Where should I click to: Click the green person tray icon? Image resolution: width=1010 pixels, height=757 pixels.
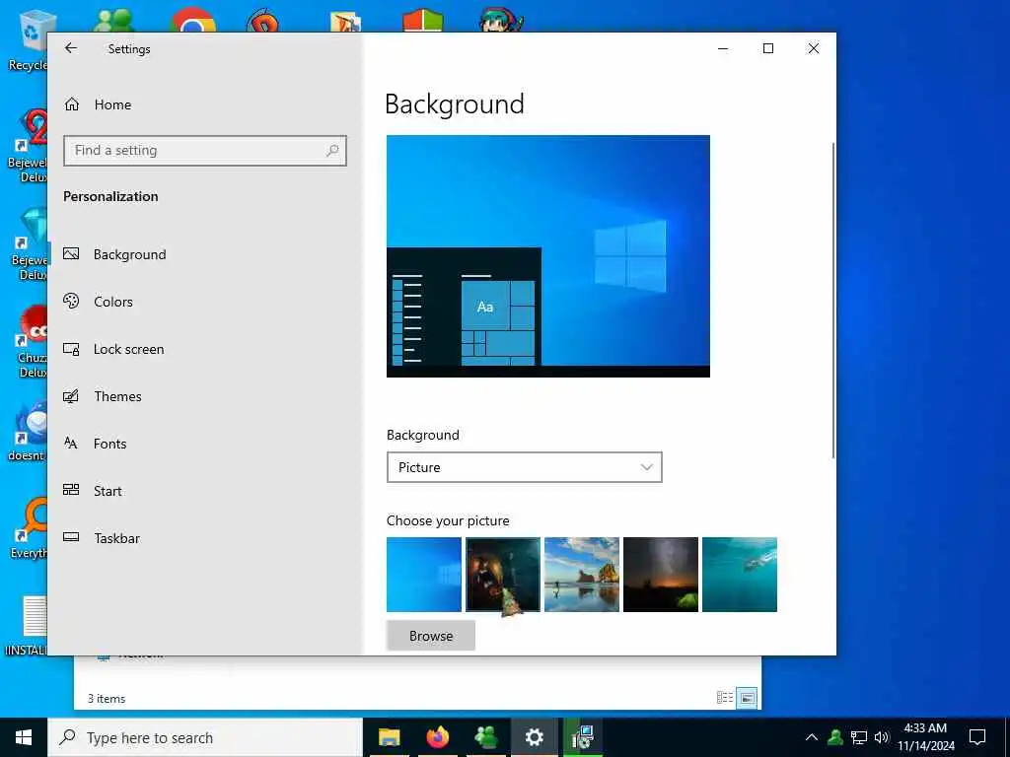[x=835, y=737]
